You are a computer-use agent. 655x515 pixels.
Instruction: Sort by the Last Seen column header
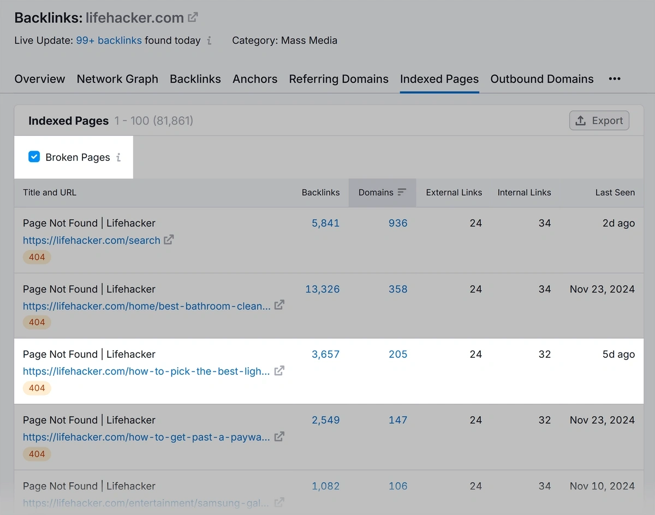[615, 193]
